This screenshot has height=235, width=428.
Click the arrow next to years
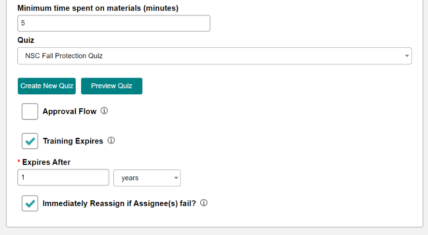coord(176,178)
